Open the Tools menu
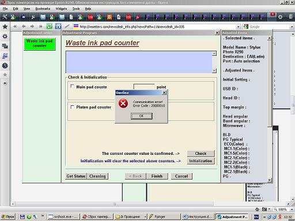This screenshot has width=295, height=221. [76, 9]
